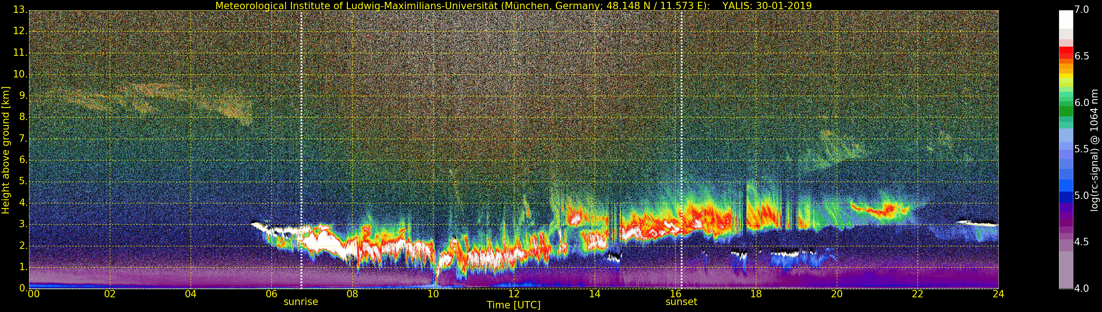Viewport: 1102px width, 312px height.
Task: Click the 'log(rc-signal) @ 1064 nm' colorbar label
Action: pyautogui.click(x=1095, y=150)
